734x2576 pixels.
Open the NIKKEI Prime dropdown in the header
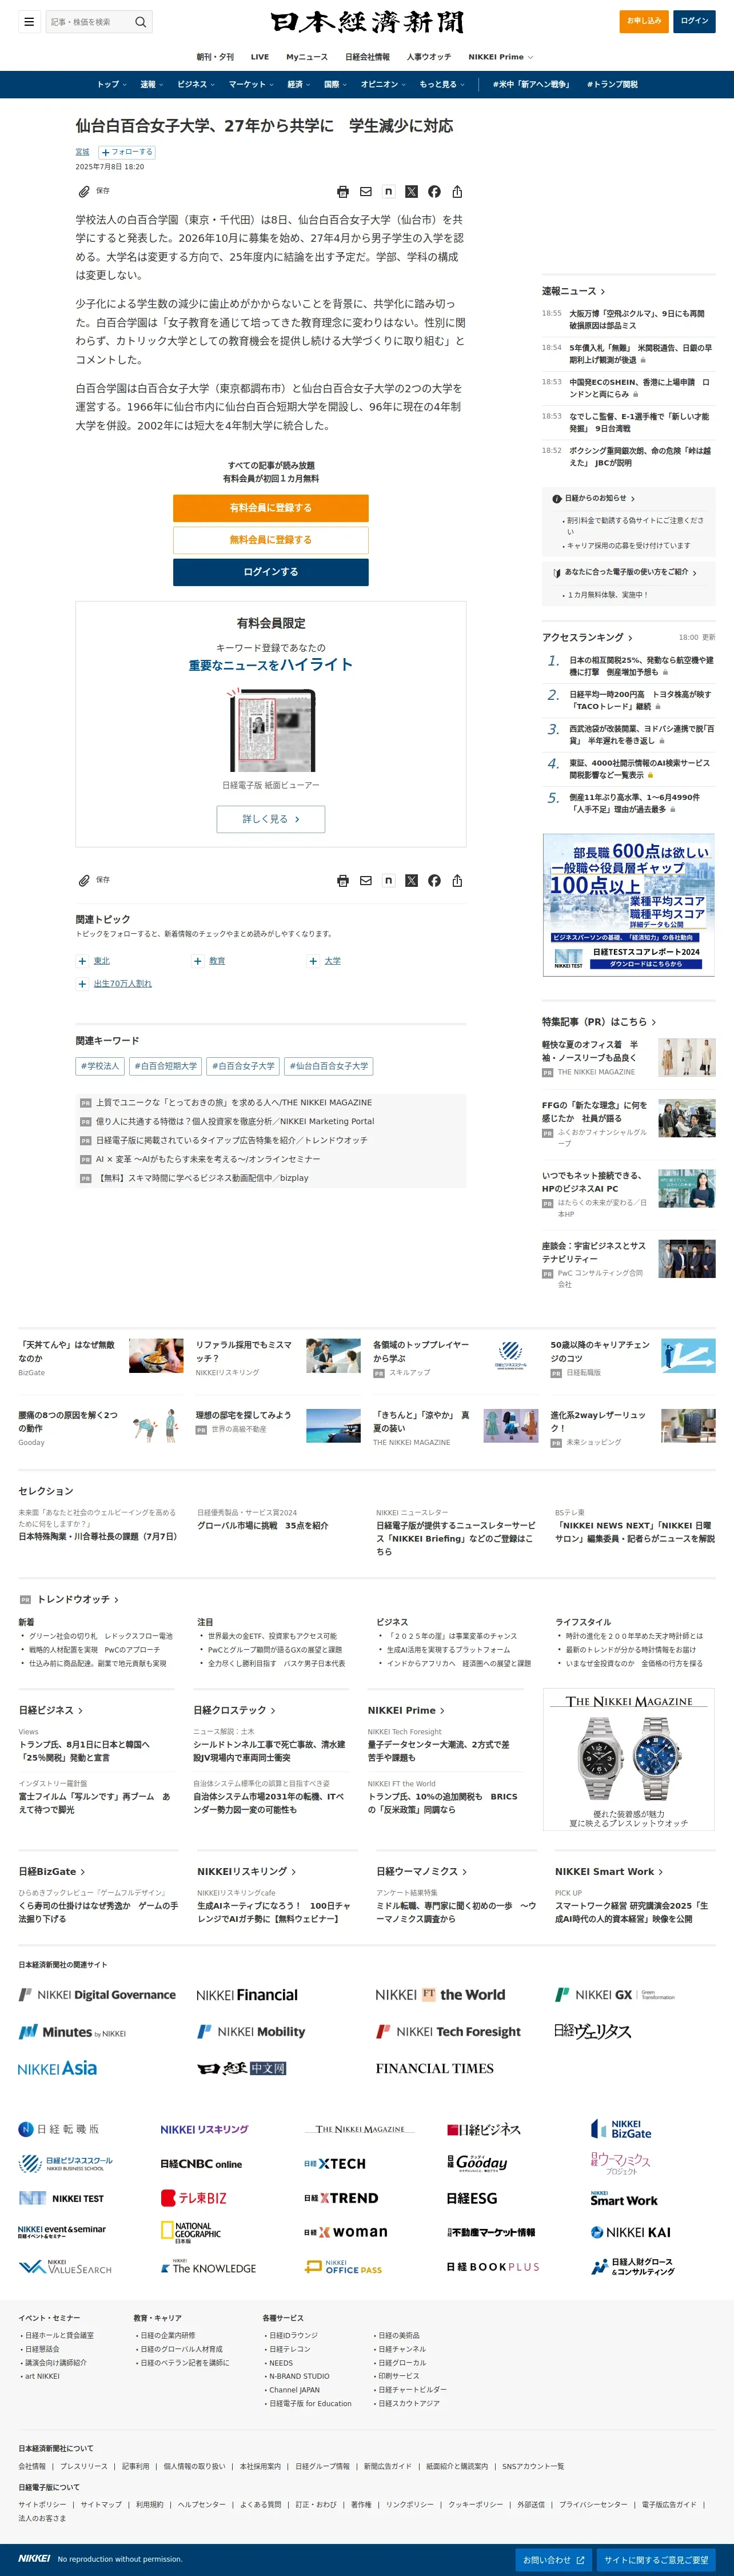(x=501, y=57)
